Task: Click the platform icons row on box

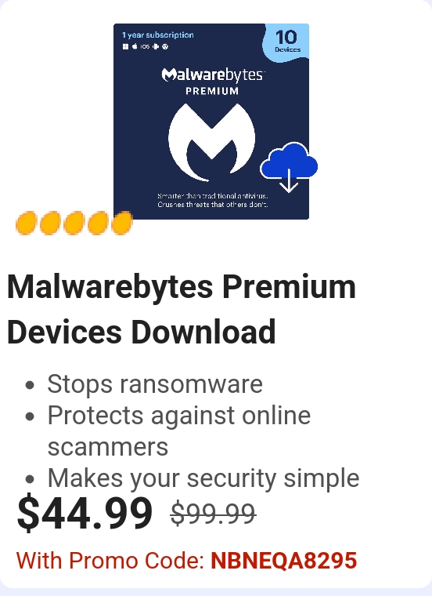Action: 146,47
